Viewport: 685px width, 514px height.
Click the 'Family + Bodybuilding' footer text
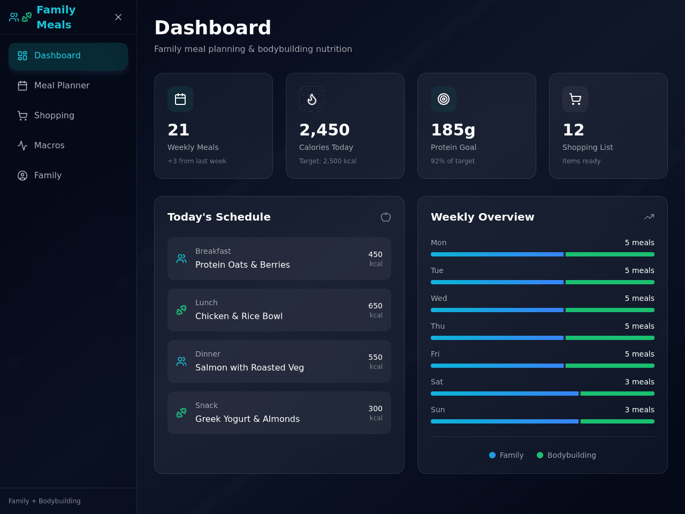tap(44, 501)
